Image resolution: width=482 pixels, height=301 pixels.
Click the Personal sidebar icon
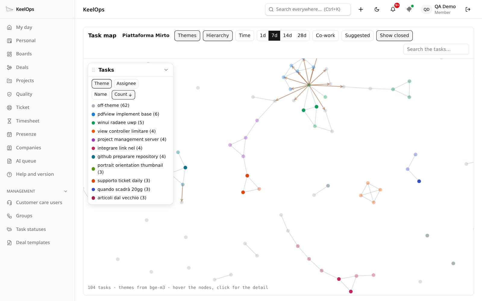9,41
